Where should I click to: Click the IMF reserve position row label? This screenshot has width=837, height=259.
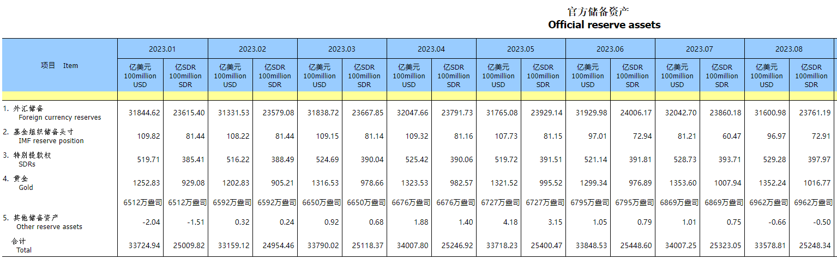click(51, 140)
